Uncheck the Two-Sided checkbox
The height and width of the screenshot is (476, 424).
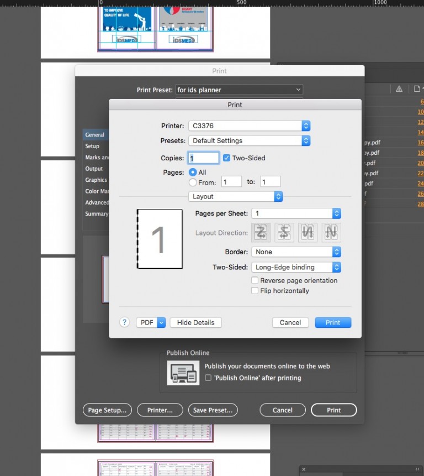[226, 158]
